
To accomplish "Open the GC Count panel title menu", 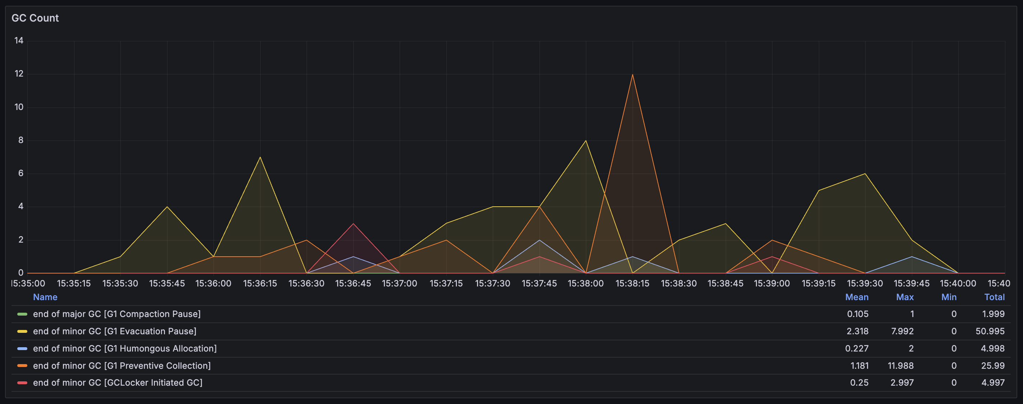I will tap(35, 18).
